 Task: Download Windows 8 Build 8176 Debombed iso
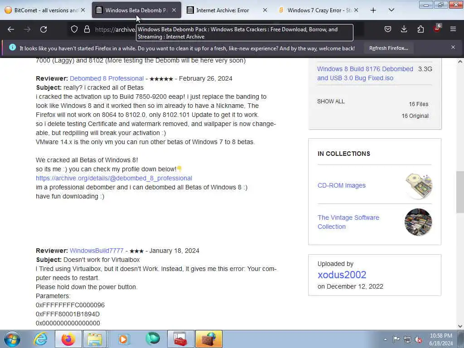tap(365, 73)
